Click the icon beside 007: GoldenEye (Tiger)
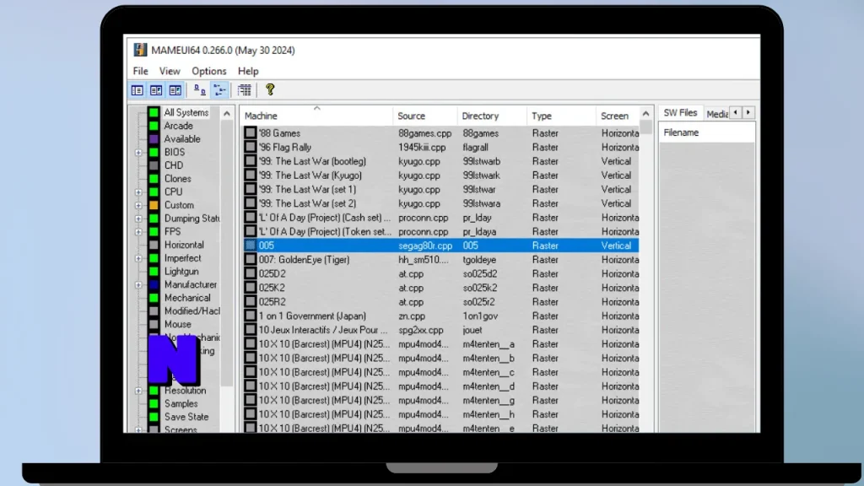The image size is (864, 486). pyautogui.click(x=251, y=260)
